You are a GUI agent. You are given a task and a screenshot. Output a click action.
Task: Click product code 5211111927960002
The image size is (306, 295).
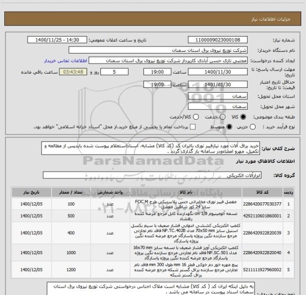pos(262,270)
